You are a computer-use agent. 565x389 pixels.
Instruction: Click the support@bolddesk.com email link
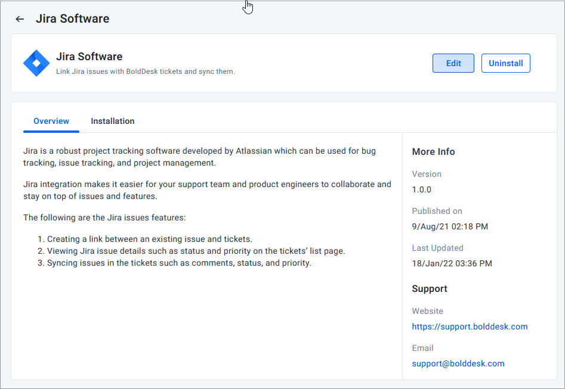click(458, 364)
